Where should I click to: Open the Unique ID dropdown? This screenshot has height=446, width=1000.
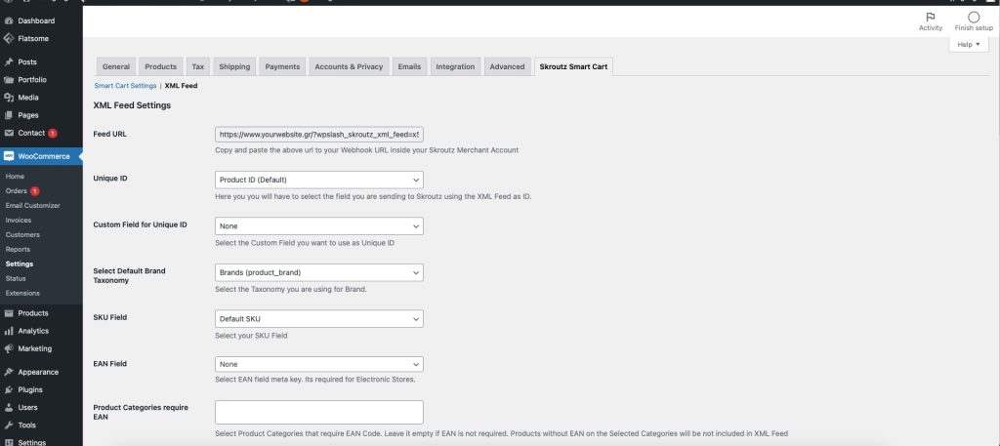coord(319,180)
